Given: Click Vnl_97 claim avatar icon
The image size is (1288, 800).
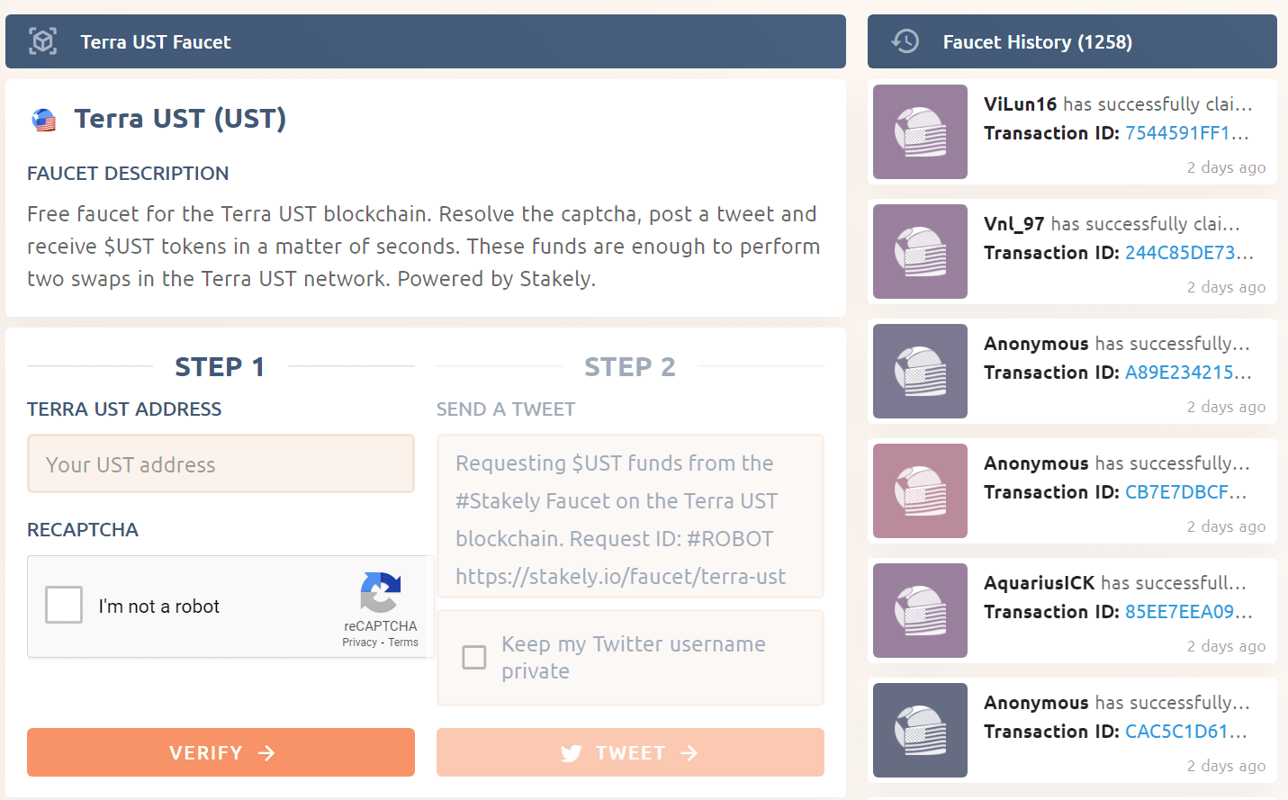Looking at the screenshot, I should [x=920, y=252].
